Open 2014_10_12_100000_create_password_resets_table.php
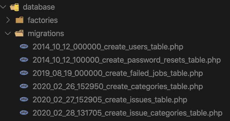The width and height of the screenshot is (230, 121). 127,60
